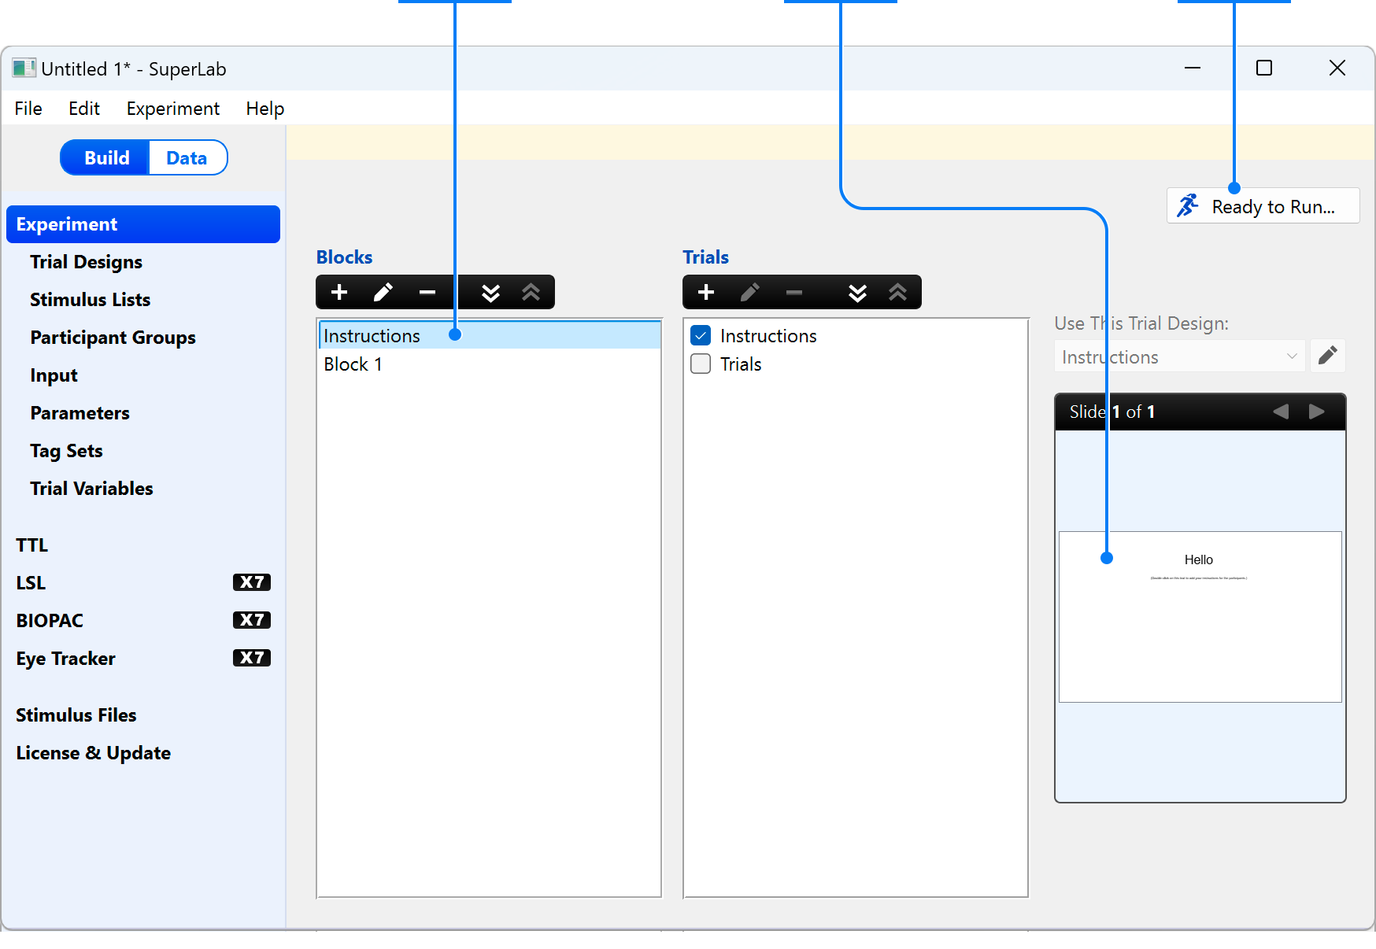Switch to Data mode toggle
The height and width of the screenshot is (949, 1376).
pos(187,158)
